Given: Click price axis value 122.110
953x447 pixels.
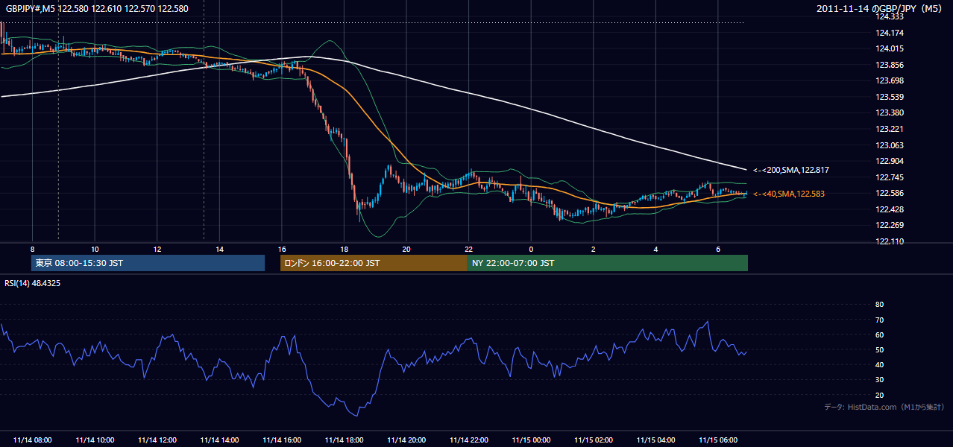Looking at the screenshot, I should click(890, 241).
